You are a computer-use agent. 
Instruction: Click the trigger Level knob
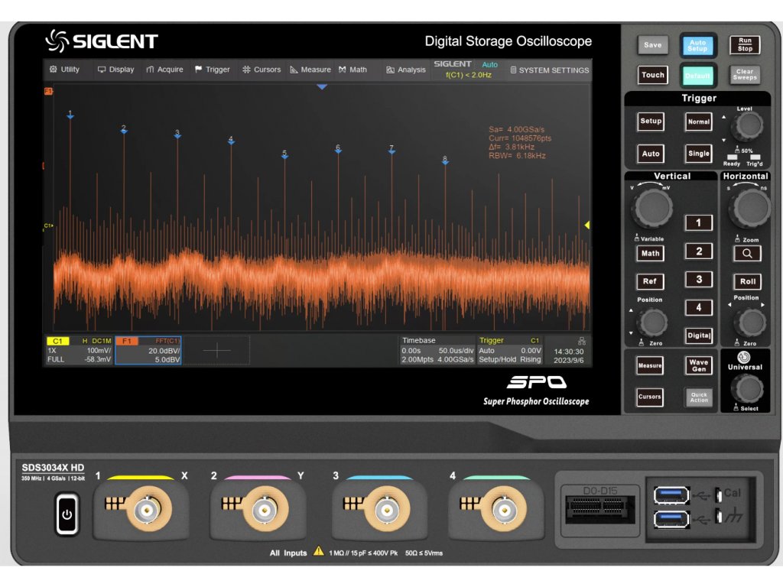747,126
